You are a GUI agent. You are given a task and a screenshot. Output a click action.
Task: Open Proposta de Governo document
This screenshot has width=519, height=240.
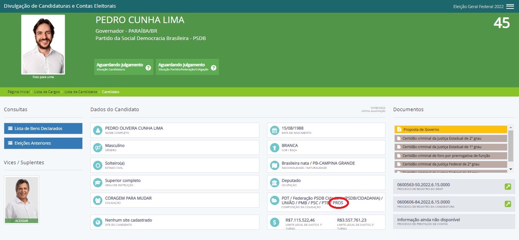(451, 130)
